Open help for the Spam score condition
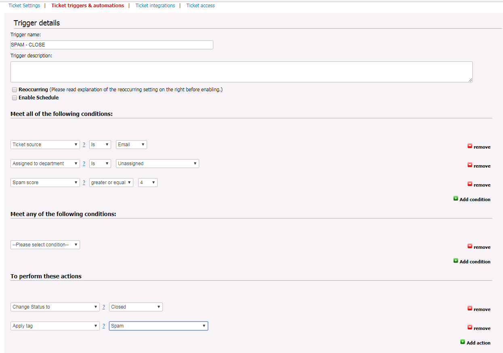The height and width of the screenshot is (353, 503). pos(84,183)
